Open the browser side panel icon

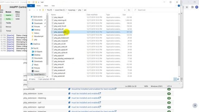192,7
